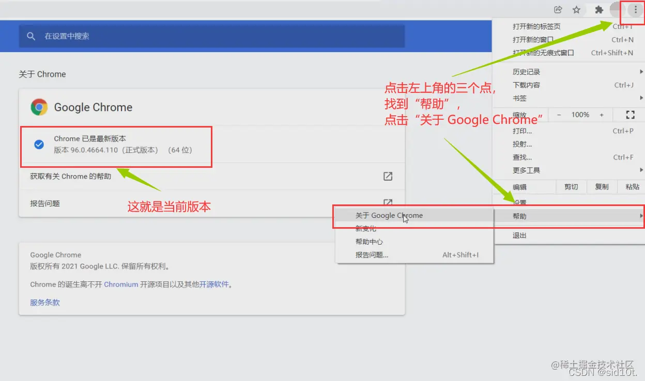Viewport: 645px width, 381px height.
Task: Click the Chromium link in the footer
Action: pos(121,284)
